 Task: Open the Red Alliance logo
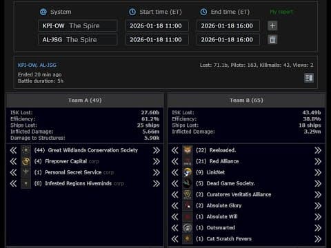(188, 161)
